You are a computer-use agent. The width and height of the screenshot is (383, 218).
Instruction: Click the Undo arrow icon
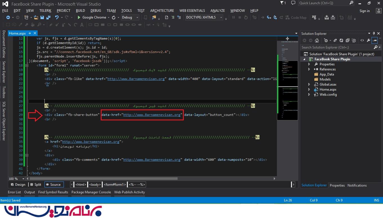57,17
